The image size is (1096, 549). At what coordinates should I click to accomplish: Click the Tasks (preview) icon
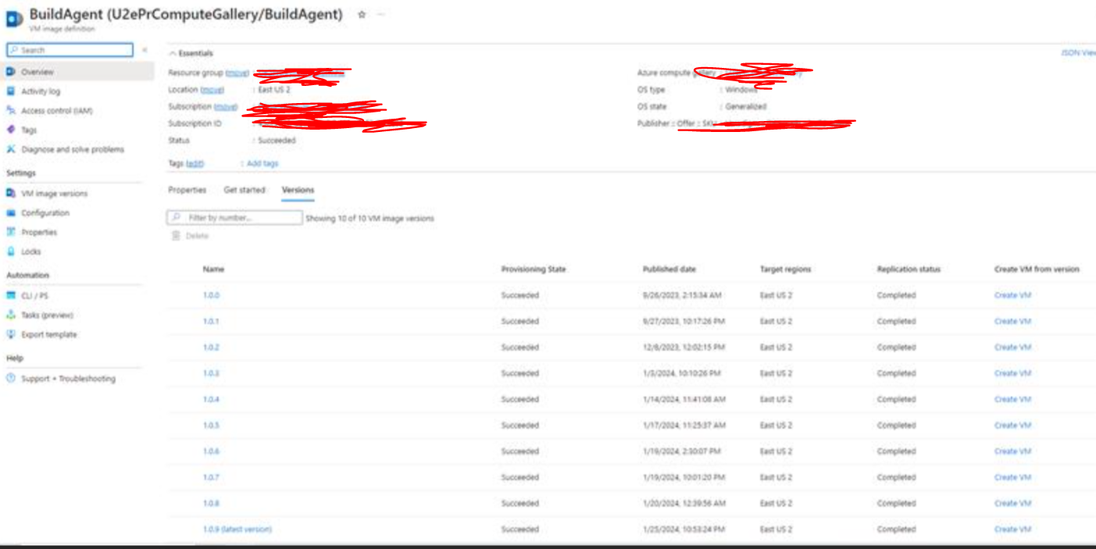click(x=11, y=315)
